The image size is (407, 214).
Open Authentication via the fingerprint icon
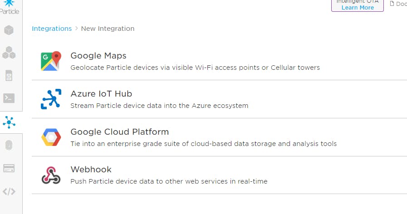pyautogui.click(x=9, y=146)
